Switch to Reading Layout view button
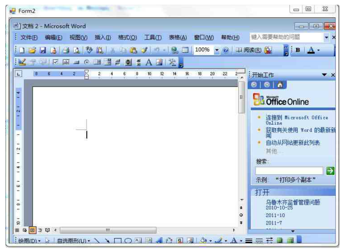 point(47,230)
